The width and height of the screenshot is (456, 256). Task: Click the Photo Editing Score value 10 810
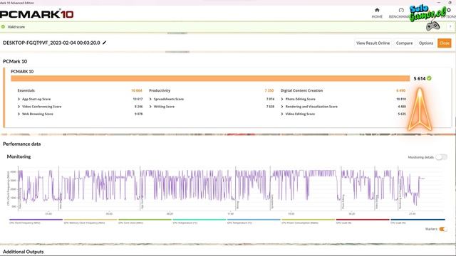(x=401, y=99)
